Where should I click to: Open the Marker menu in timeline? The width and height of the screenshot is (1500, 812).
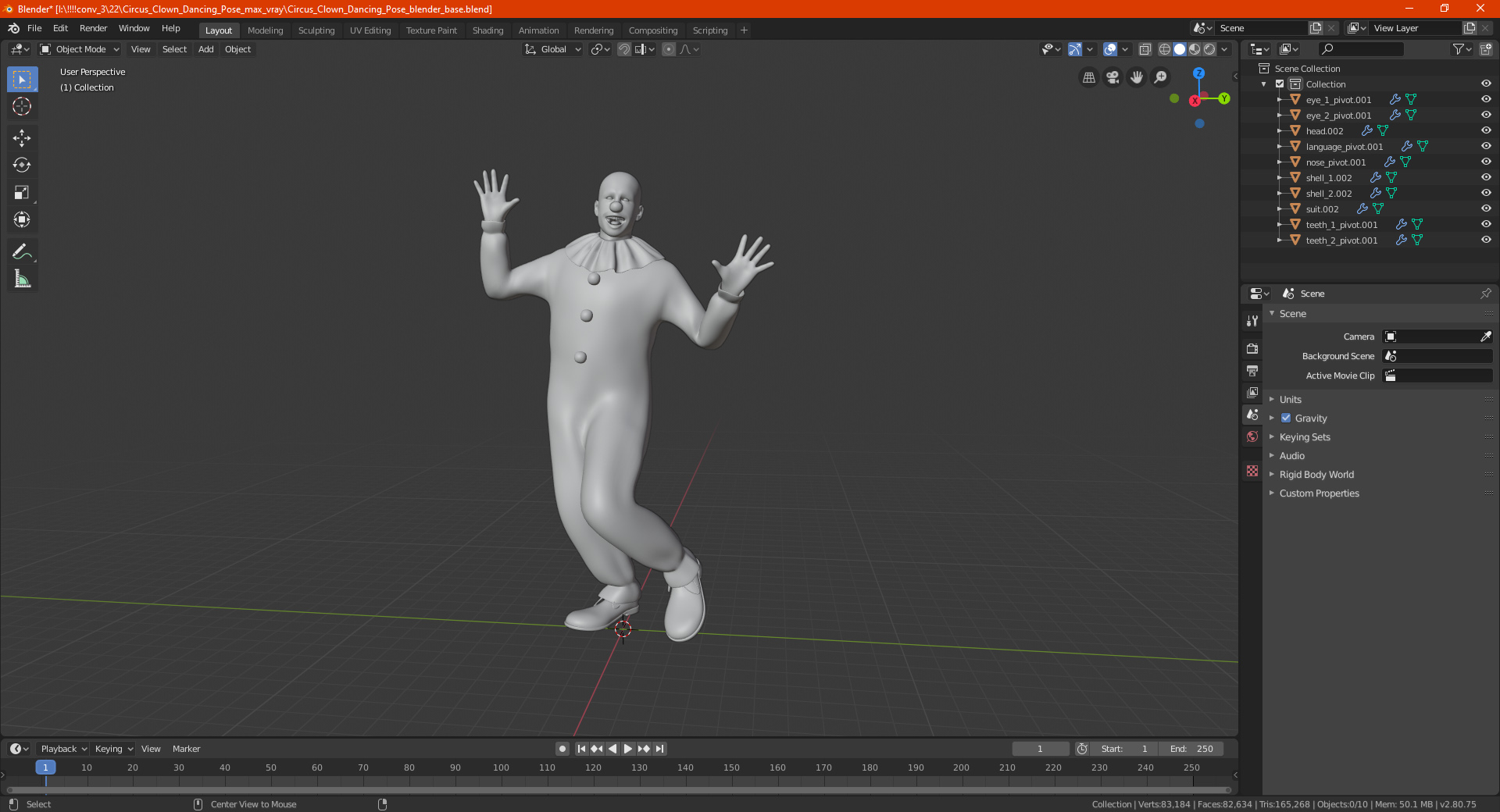187,749
